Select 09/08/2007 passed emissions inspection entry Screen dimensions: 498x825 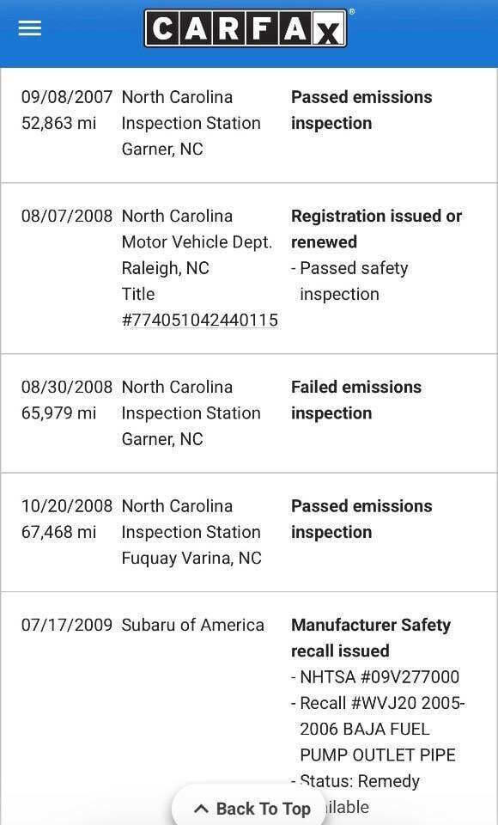[x=249, y=124]
